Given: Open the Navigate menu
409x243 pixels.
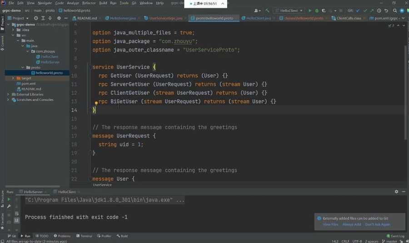Looking at the screenshot, I should (x=45, y=3).
